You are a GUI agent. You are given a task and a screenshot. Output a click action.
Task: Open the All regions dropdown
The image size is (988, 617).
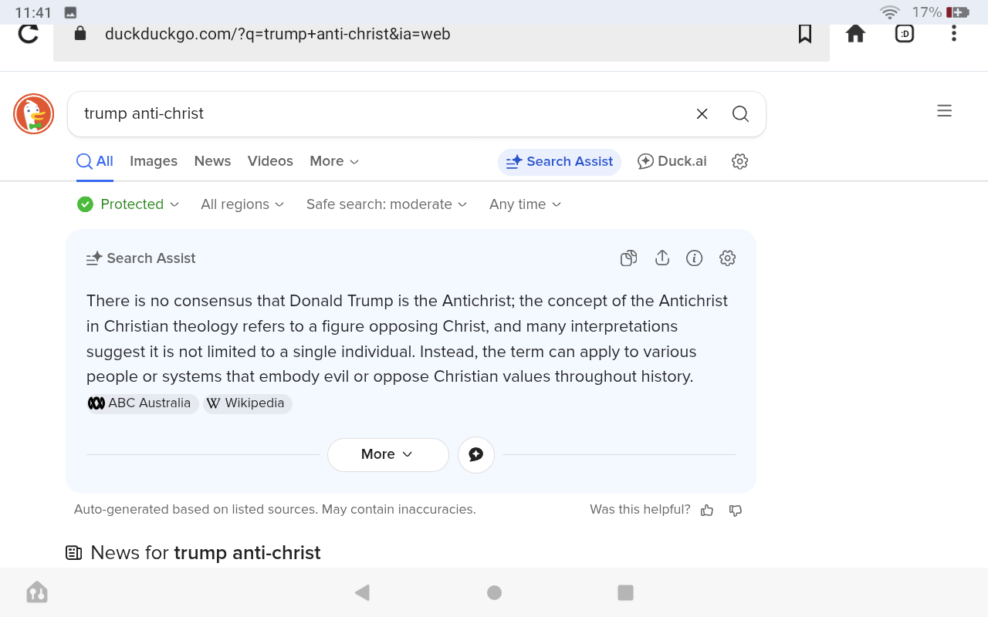[x=242, y=204]
